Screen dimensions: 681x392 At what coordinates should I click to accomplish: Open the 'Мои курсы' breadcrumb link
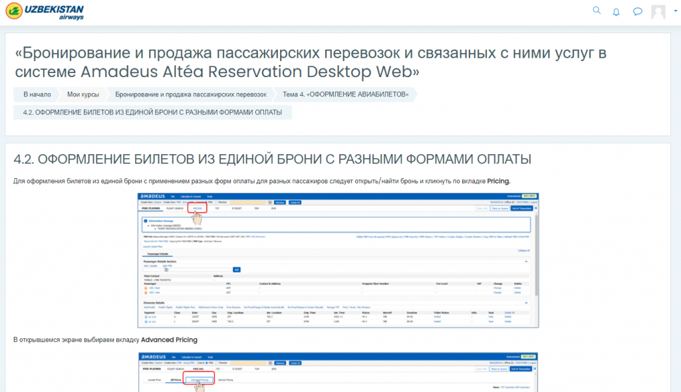click(82, 95)
